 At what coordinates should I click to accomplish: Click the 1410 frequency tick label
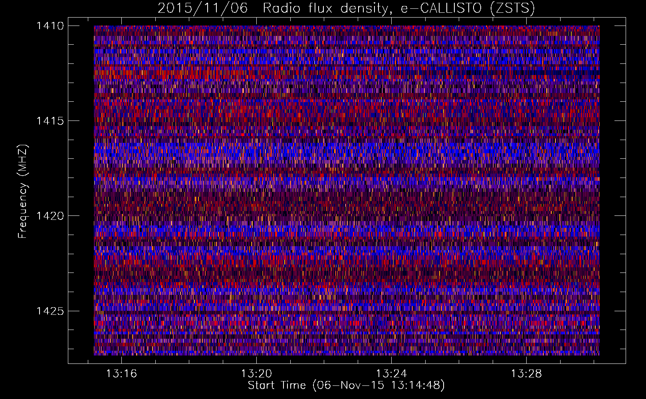point(50,26)
